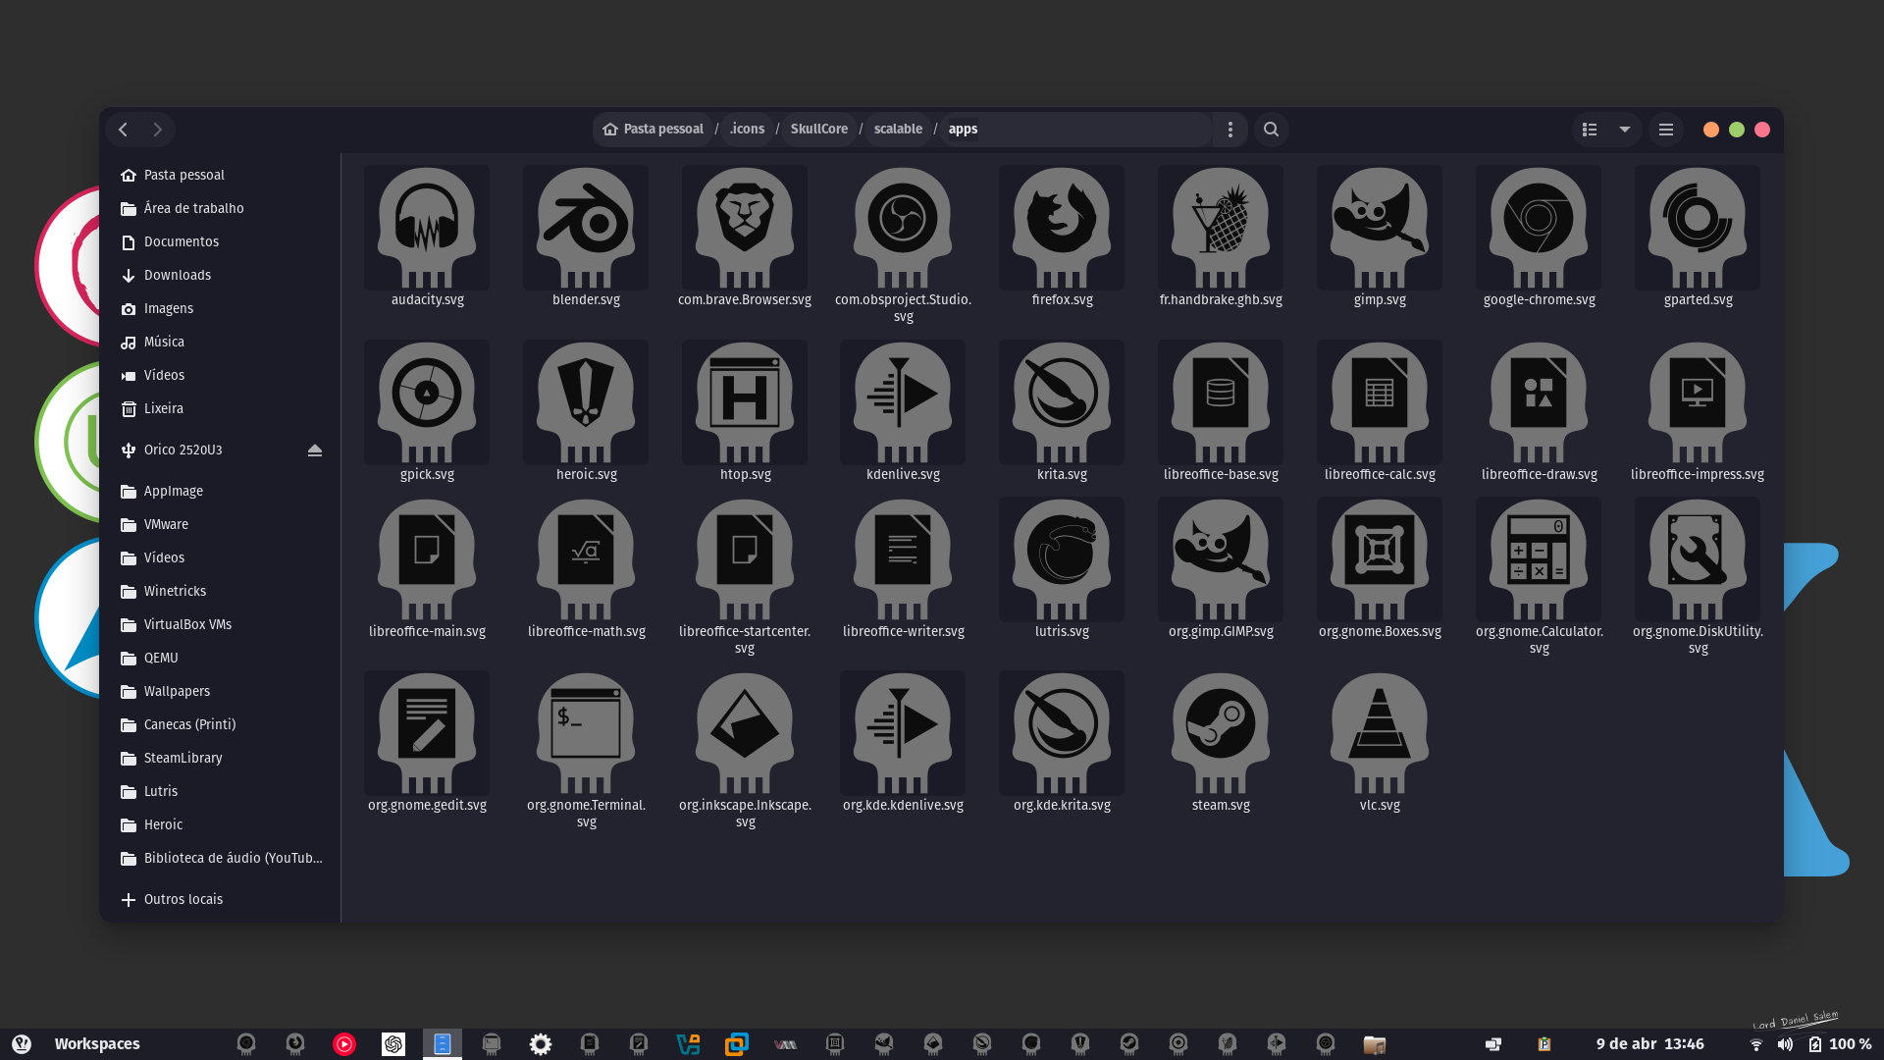Select the audacity.svg skull icon
This screenshot has width=1884, height=1060.
coord(427,228)
